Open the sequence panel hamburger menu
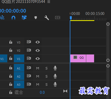111x99 pixels. coord(49,2)
